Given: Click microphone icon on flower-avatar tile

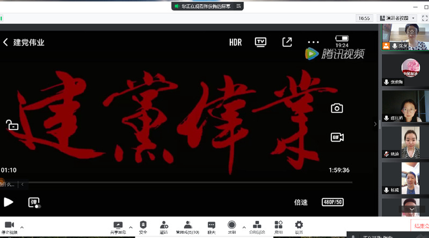Looking at the screenshot, I should click(x=387, y=82).
